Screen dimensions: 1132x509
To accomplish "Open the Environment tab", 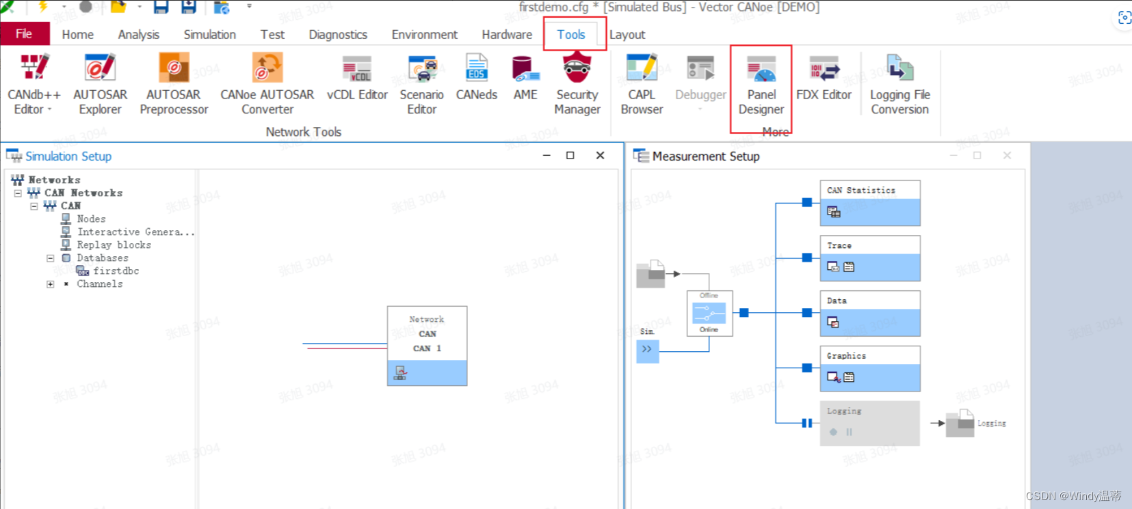I will point(424,34).
